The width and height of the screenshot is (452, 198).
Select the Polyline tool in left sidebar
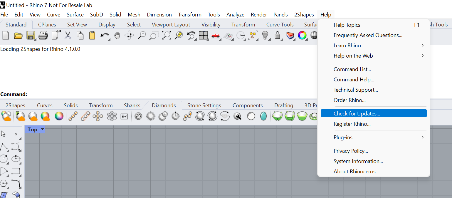click(4, 146)
